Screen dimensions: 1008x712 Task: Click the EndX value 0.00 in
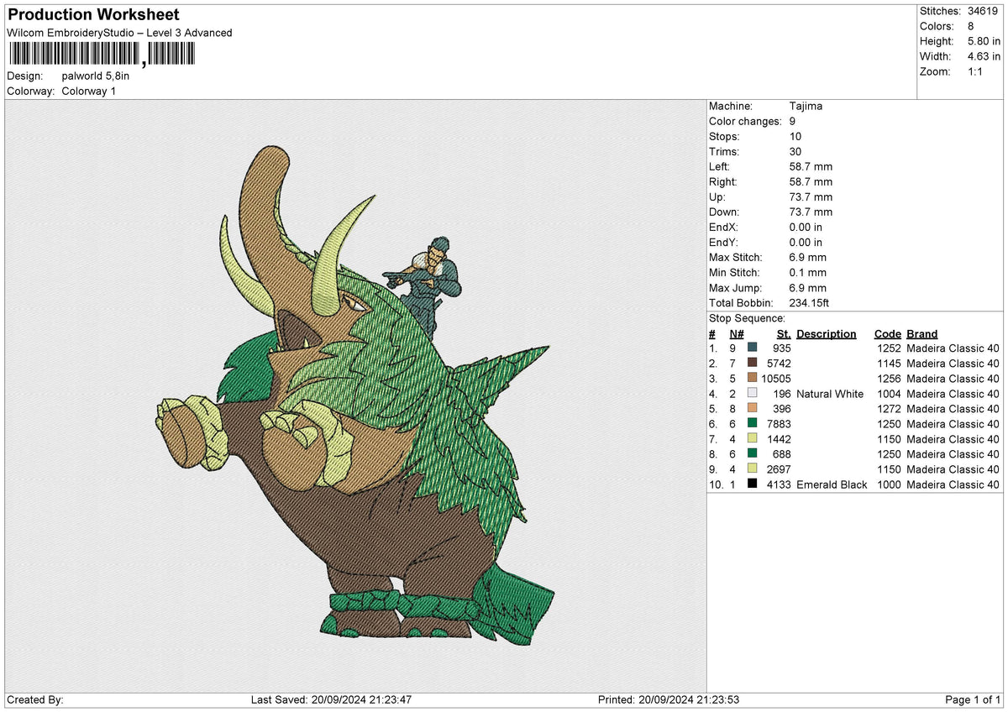806,228
